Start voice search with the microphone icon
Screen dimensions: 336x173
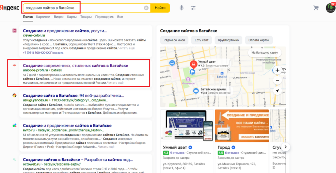[181, 8]
